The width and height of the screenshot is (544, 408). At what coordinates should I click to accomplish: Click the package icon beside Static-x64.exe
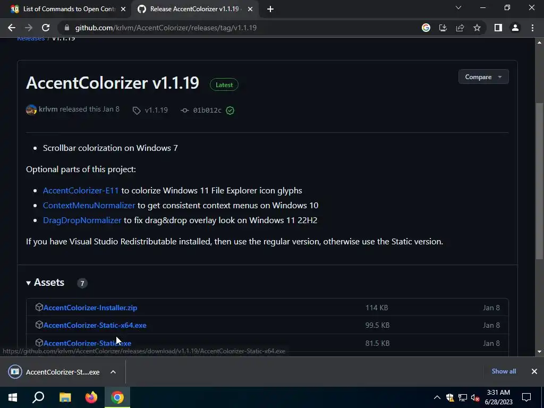click(39, 325)
